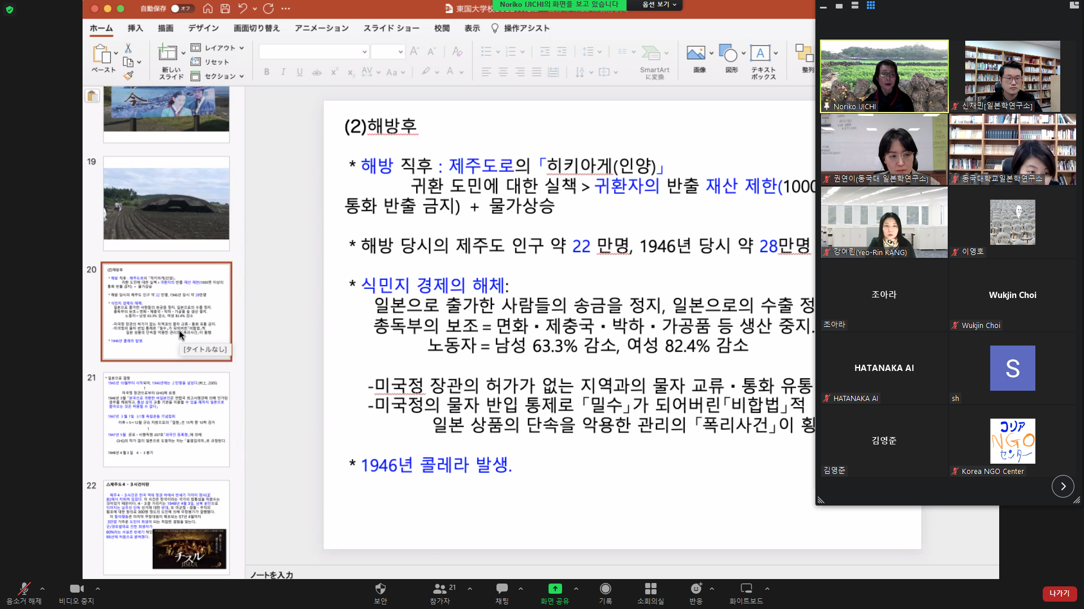The height and width of the screenshot is (609, 1084).
Task: Switch to the Design (デザイン) ribbon tab
Action: pos(204,28)
